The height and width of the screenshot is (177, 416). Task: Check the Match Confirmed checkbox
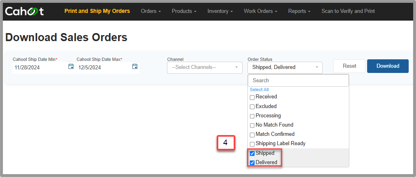tap(252, 135)
